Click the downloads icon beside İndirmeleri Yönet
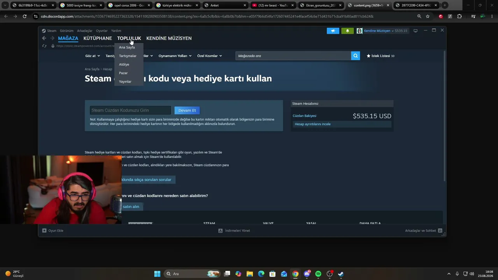The image size is (498, 280). click(x=220, y=231)
